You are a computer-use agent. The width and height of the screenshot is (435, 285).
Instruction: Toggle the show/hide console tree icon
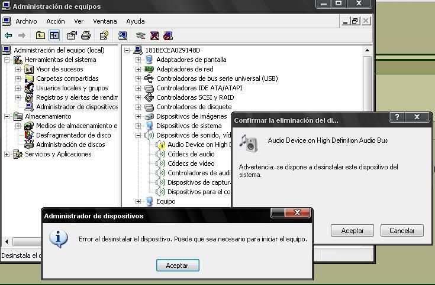click(x=54, y=36)
